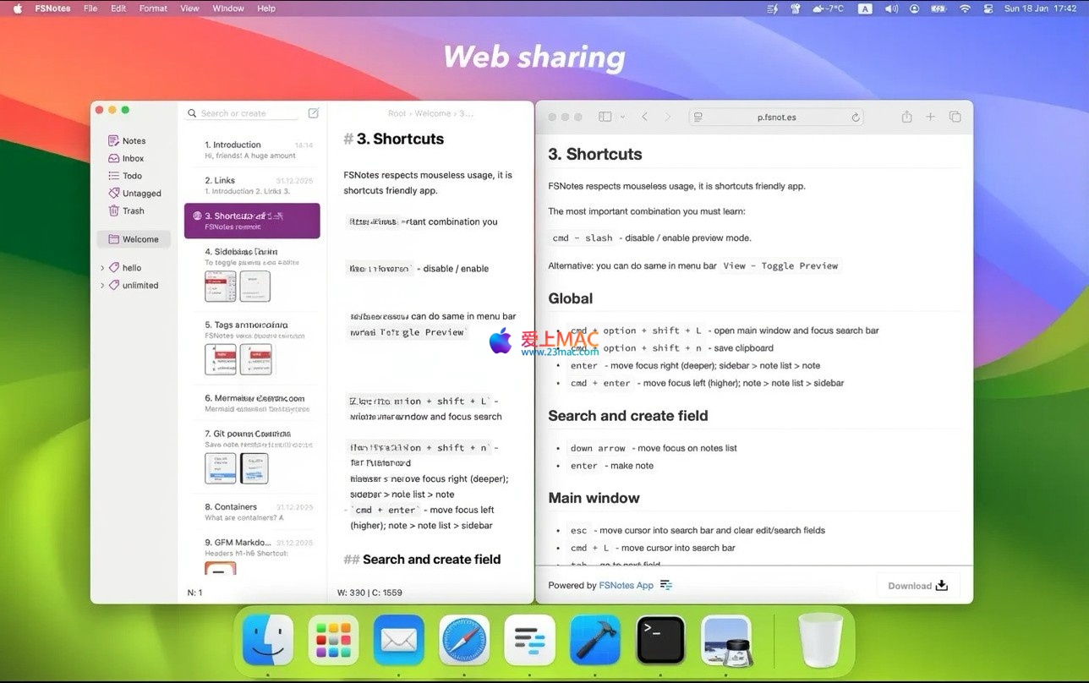Open the Safari sidebar dropdown chevron

click(622, 117)
